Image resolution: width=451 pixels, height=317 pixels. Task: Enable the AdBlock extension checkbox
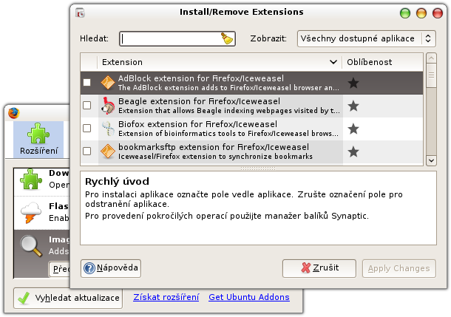tap(87, 83)
